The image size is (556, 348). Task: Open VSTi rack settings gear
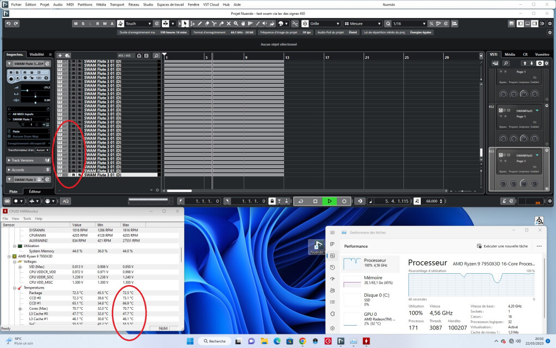pos(547,63)
